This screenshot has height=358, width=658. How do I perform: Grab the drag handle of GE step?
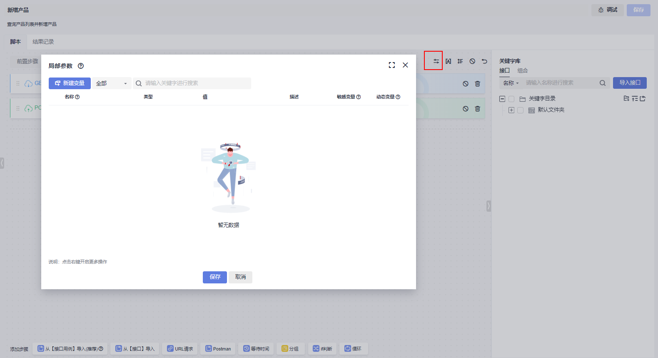coord(18,83)
